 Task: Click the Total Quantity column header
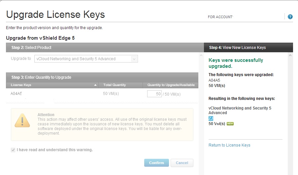click(120, 85)
